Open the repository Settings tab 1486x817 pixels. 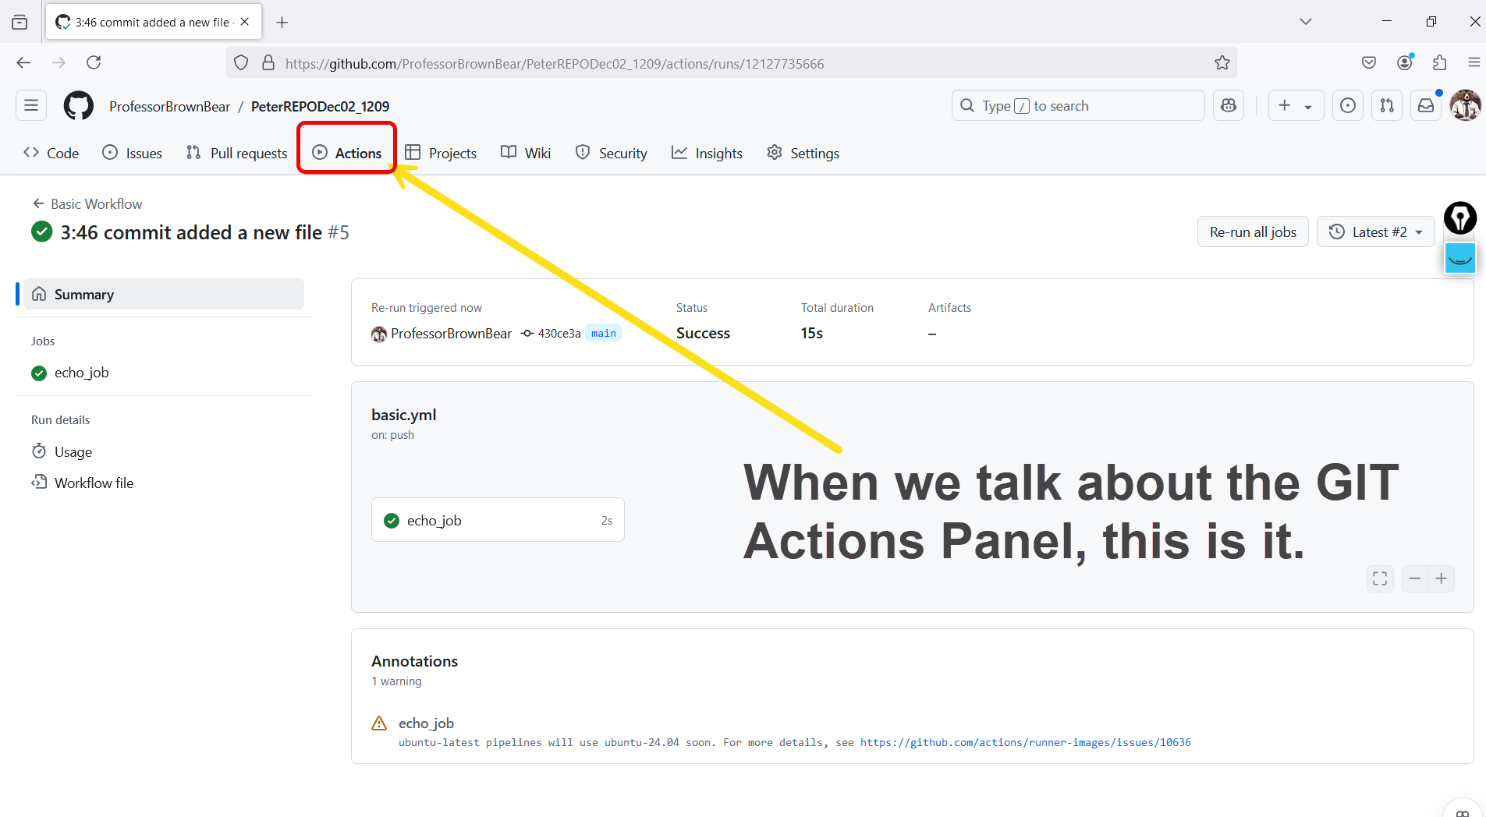coord(803,153)
